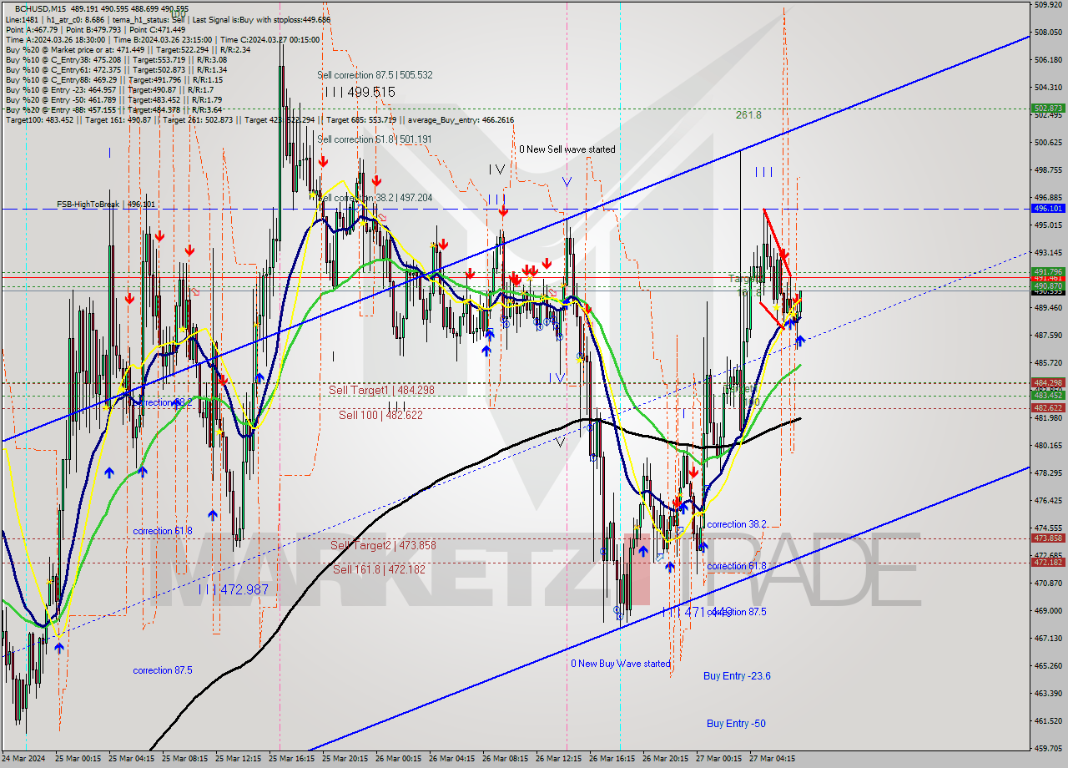Click the 509.920 price axis value
The width and height of the screenshot is (1068, 768).
pos(1048,5)
